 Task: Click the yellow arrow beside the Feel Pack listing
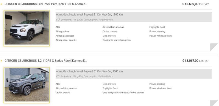click(x=2, y=4)
